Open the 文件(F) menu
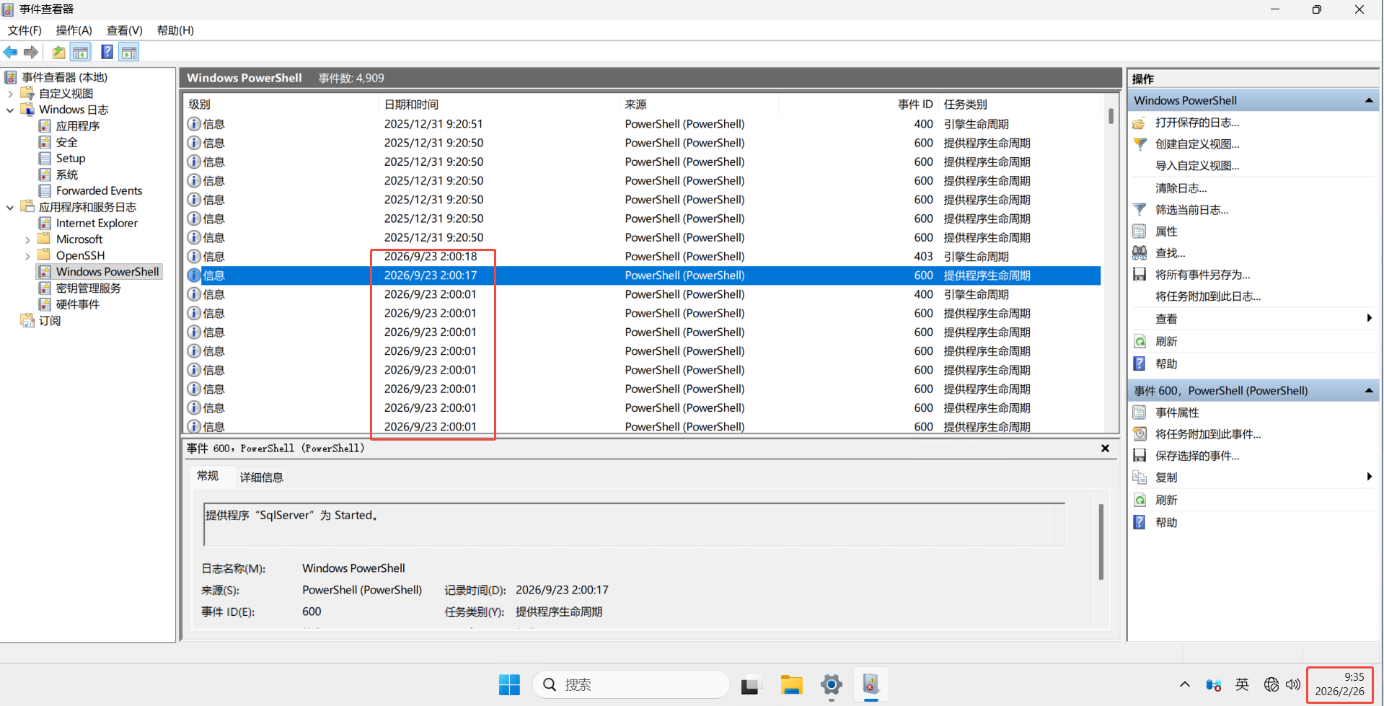Screen dimensions: 1384x706 (x=25, y=30)
